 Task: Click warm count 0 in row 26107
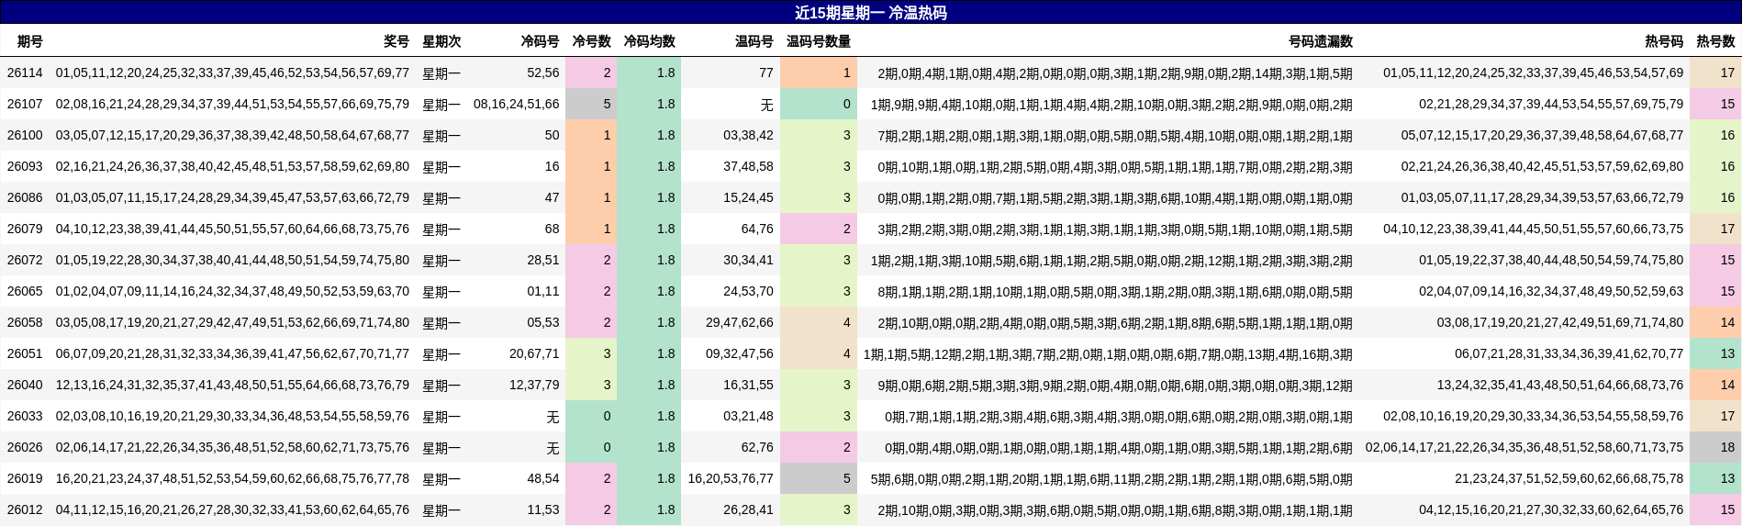pos(819,104)
